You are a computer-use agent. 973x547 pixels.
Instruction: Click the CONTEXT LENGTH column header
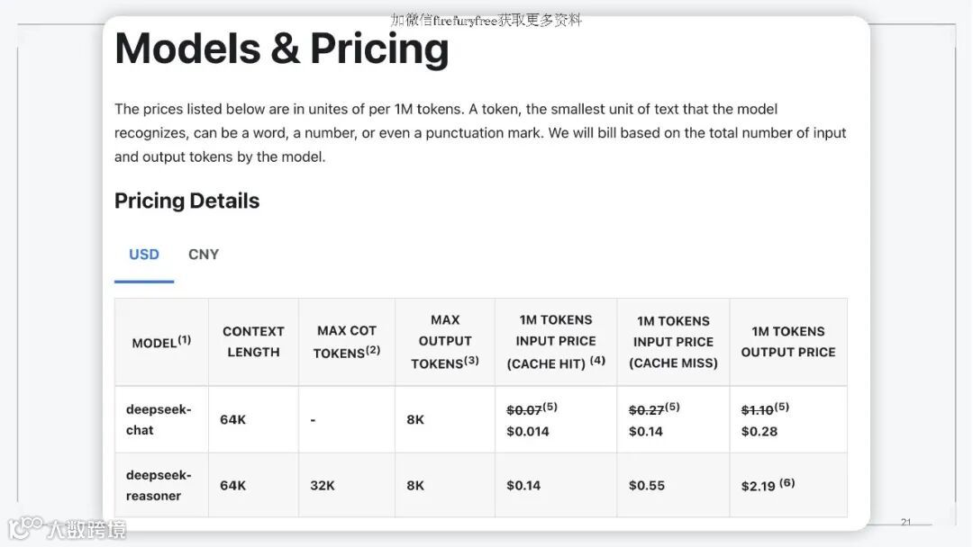click(x=253, y=342)
